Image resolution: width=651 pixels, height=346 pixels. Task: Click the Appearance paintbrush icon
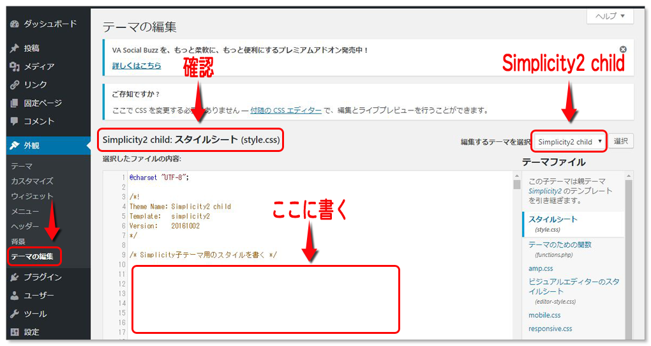click(15, 146)
